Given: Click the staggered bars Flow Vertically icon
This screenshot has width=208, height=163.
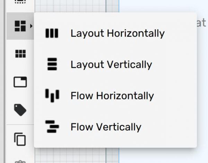Looking at the screenshot, I should click(x=52, y=127).
